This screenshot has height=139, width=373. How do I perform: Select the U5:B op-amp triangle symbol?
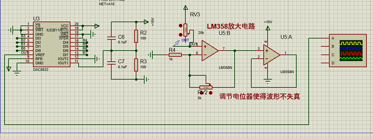point(210,51)
